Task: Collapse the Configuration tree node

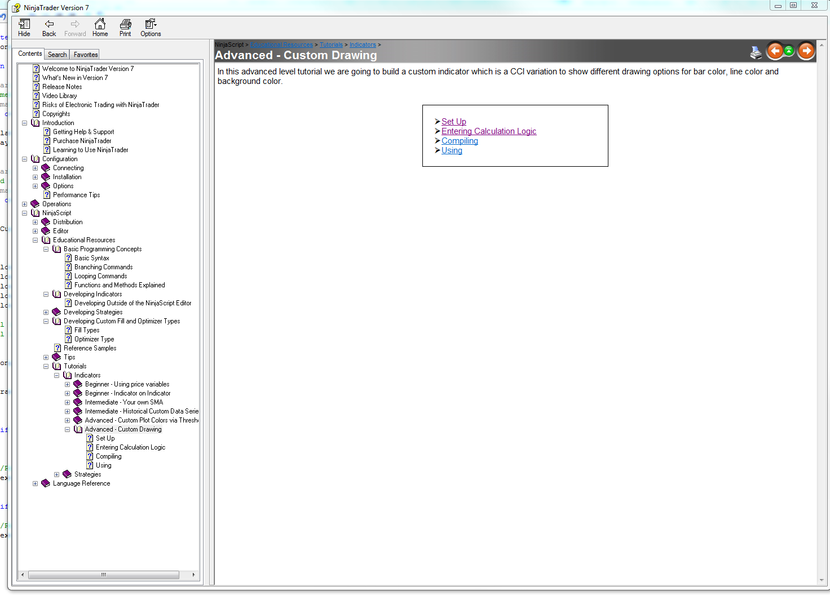Action: pyautogui.click(x=25, y=159)
